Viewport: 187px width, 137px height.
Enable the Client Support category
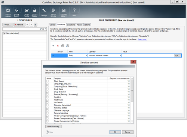(47, 81)
